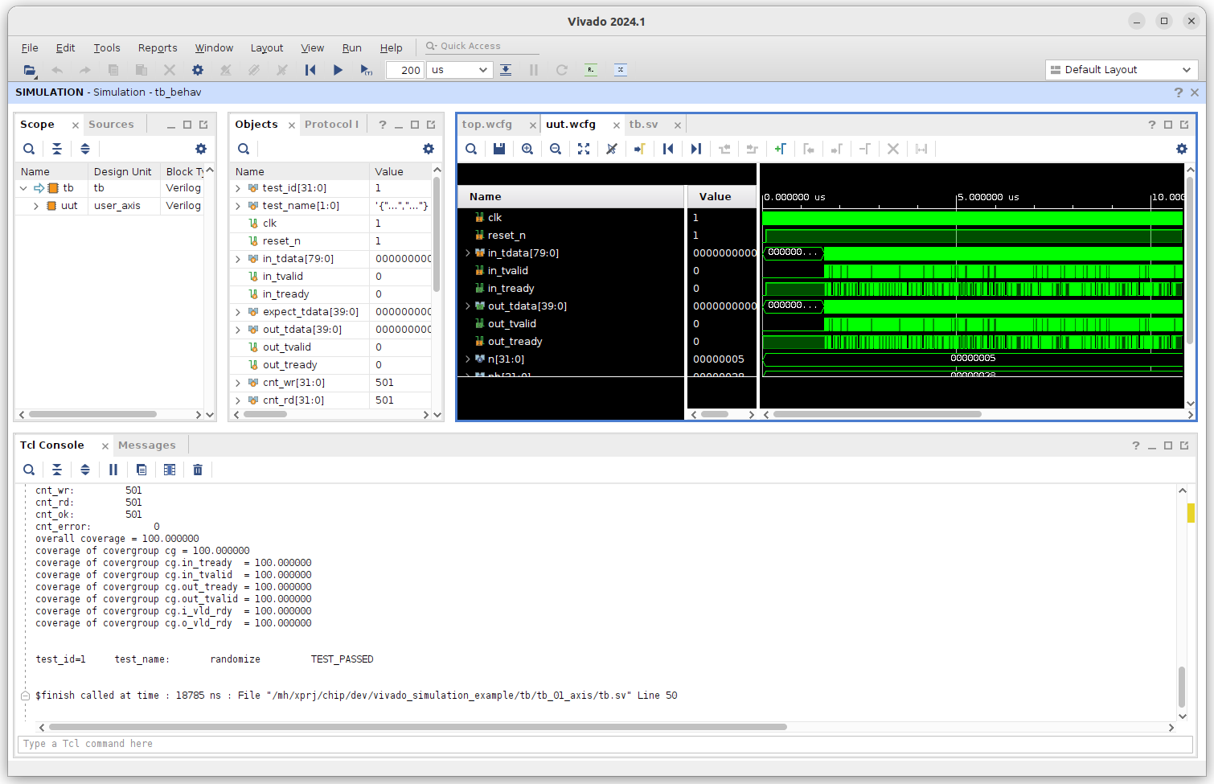This screenshot has height=784, width=1214.
Task: Open the Run menu
Action: (351, 48)
